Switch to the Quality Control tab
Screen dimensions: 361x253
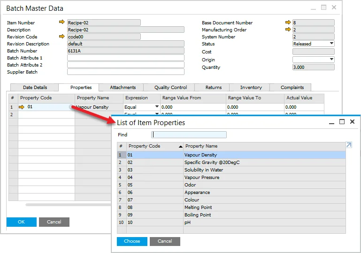171,88
